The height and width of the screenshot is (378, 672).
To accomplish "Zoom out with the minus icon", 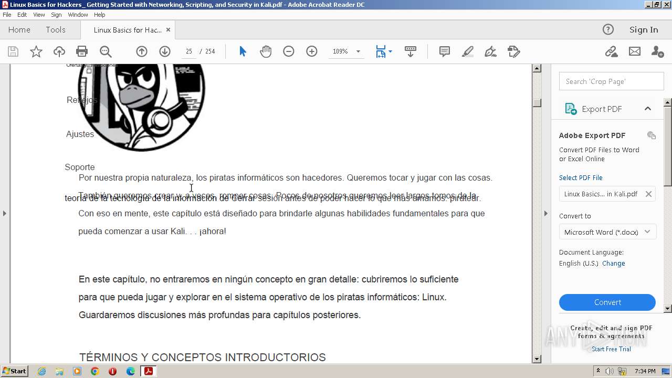I will [x=289, y=51].
